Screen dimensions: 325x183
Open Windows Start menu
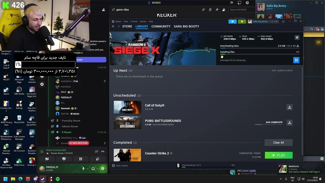click(x=5, y=179)
